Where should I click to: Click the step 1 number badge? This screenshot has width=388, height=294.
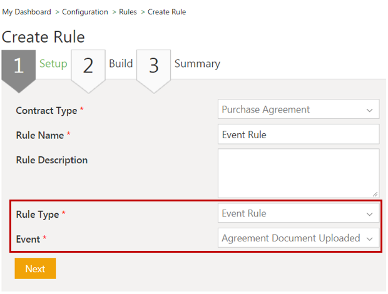(x=19, y=66)
